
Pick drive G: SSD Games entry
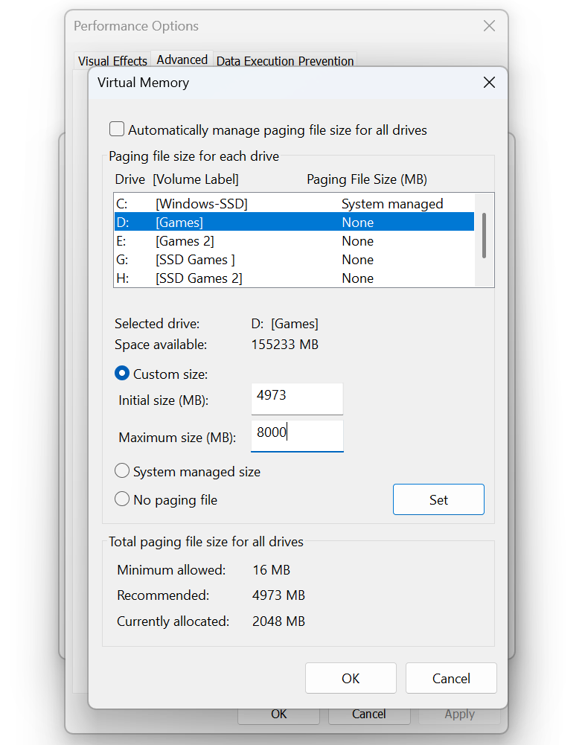(x=294, y=260)
